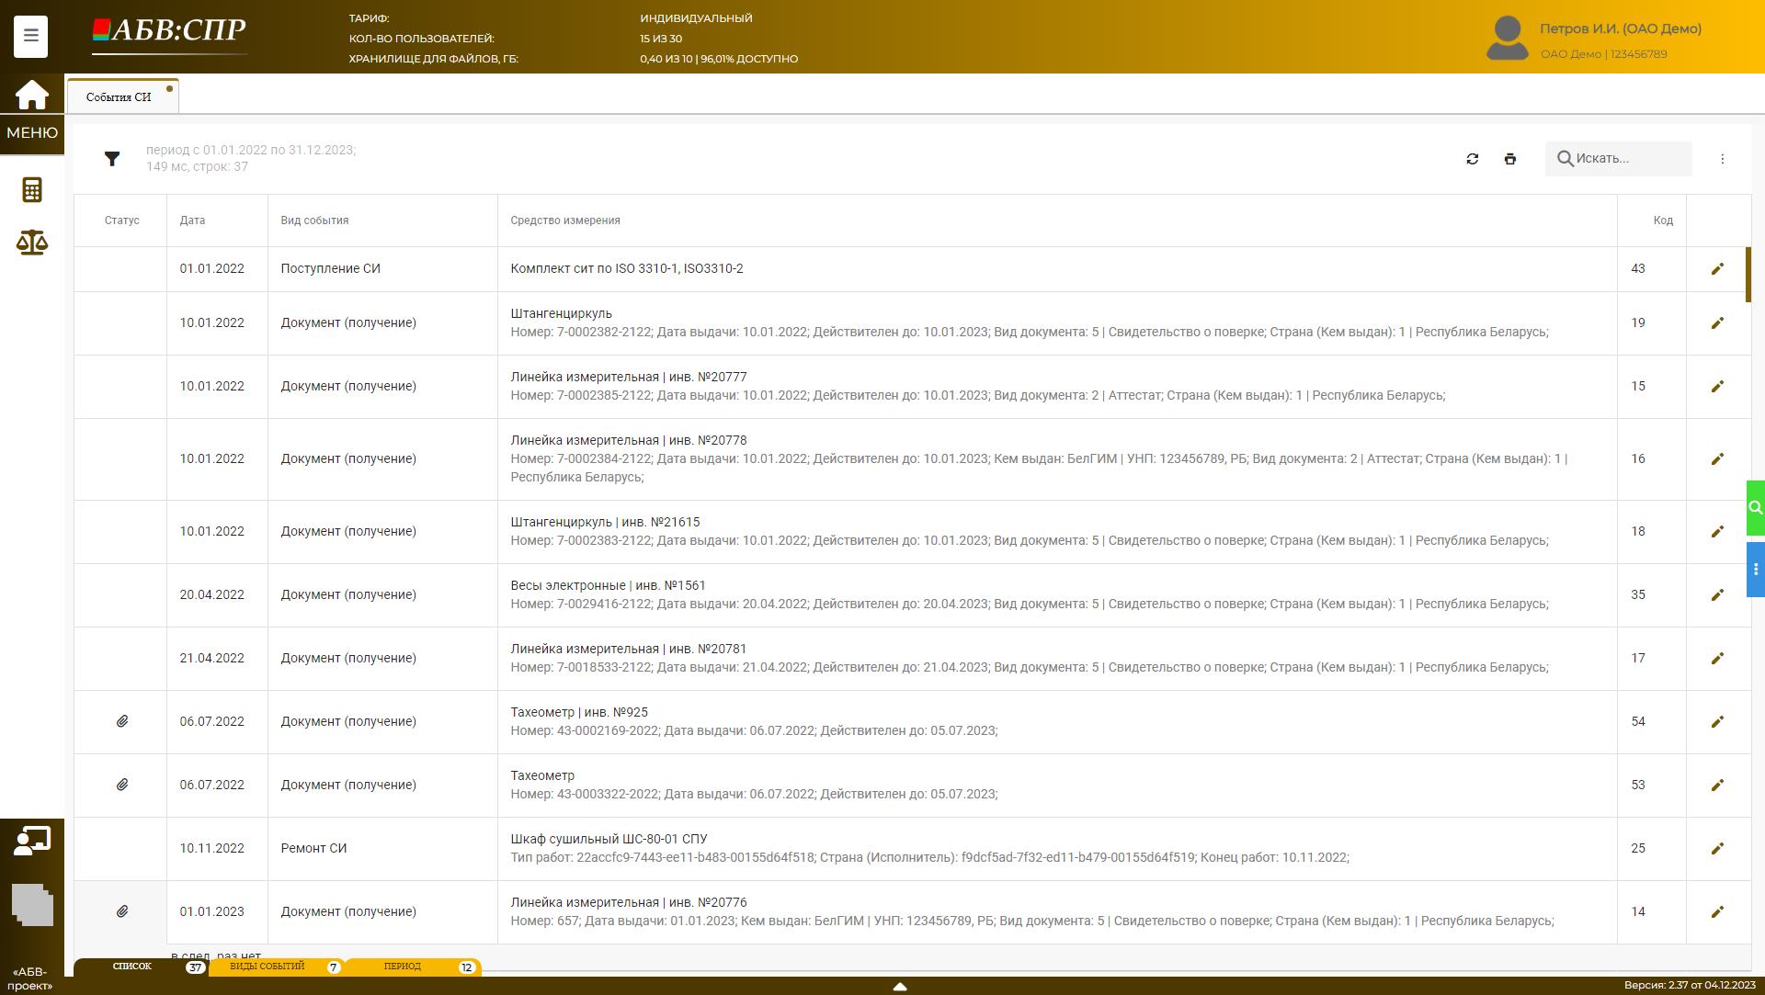This screenshot has height=995, width=1765.
Task: Open the balance scales sidebar icon
Action: 31,243
